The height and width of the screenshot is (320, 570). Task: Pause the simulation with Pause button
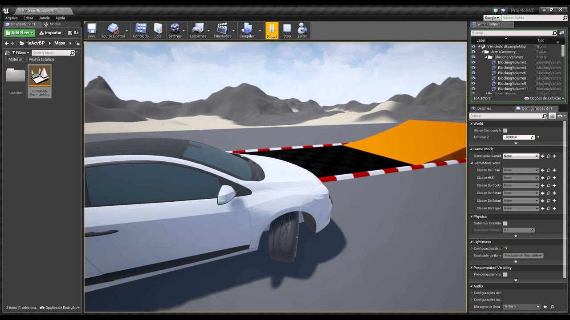[x=272, y=30]
